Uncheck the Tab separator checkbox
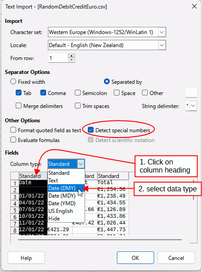The height and width of the screenshot is (272, 202). pyautogui.click(x=18, y=93)
